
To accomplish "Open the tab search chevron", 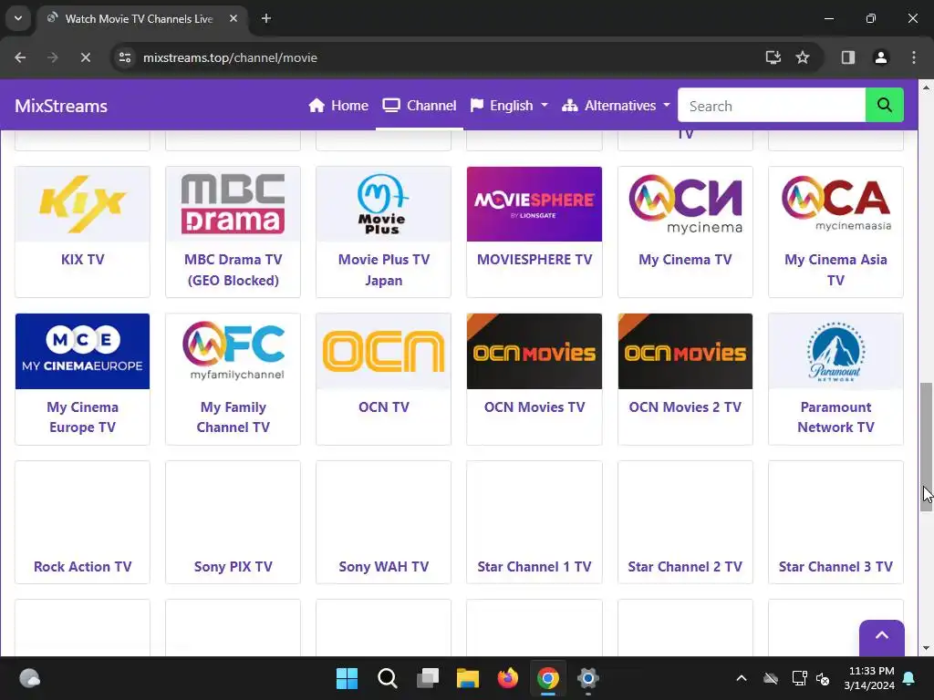I will click(18, 18).
